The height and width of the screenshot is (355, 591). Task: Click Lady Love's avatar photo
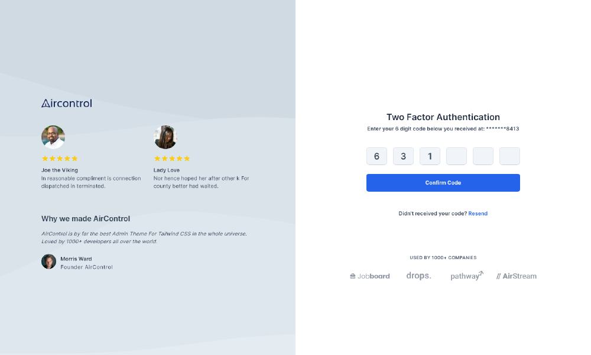pos(165,137)
